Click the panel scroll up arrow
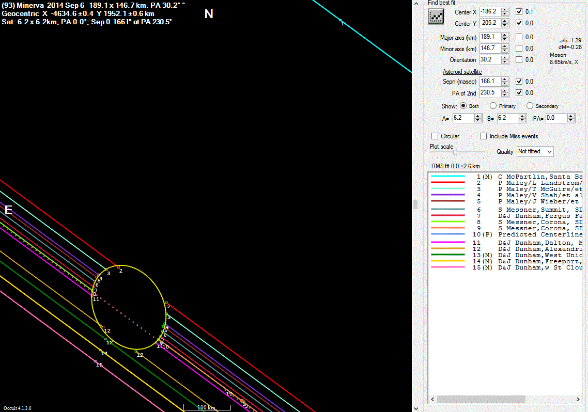Screen dimensions: 588x412 pos(416,4)
